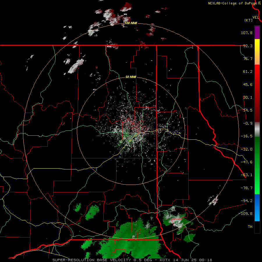262x262 pixels.
Task: Click the 107.8 scale value
Action: tap(247, 33)
